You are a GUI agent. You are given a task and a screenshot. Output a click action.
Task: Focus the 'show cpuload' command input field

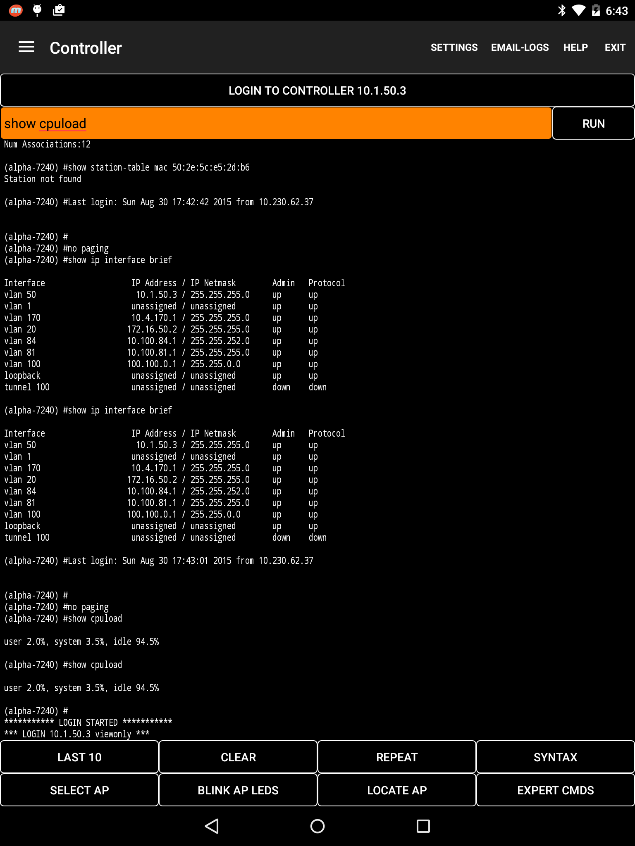pos(276,124)
